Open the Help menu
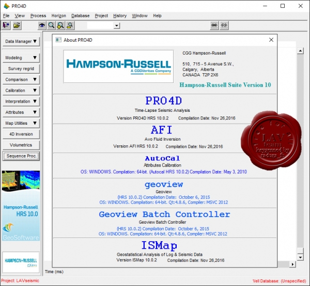Image resolution: width=310 pixels, height=286 pixels. pos(157,16)
